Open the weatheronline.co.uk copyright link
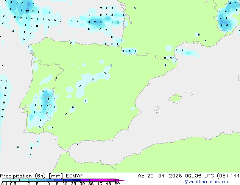Screen dimensions: 240x185 point(208,182)
